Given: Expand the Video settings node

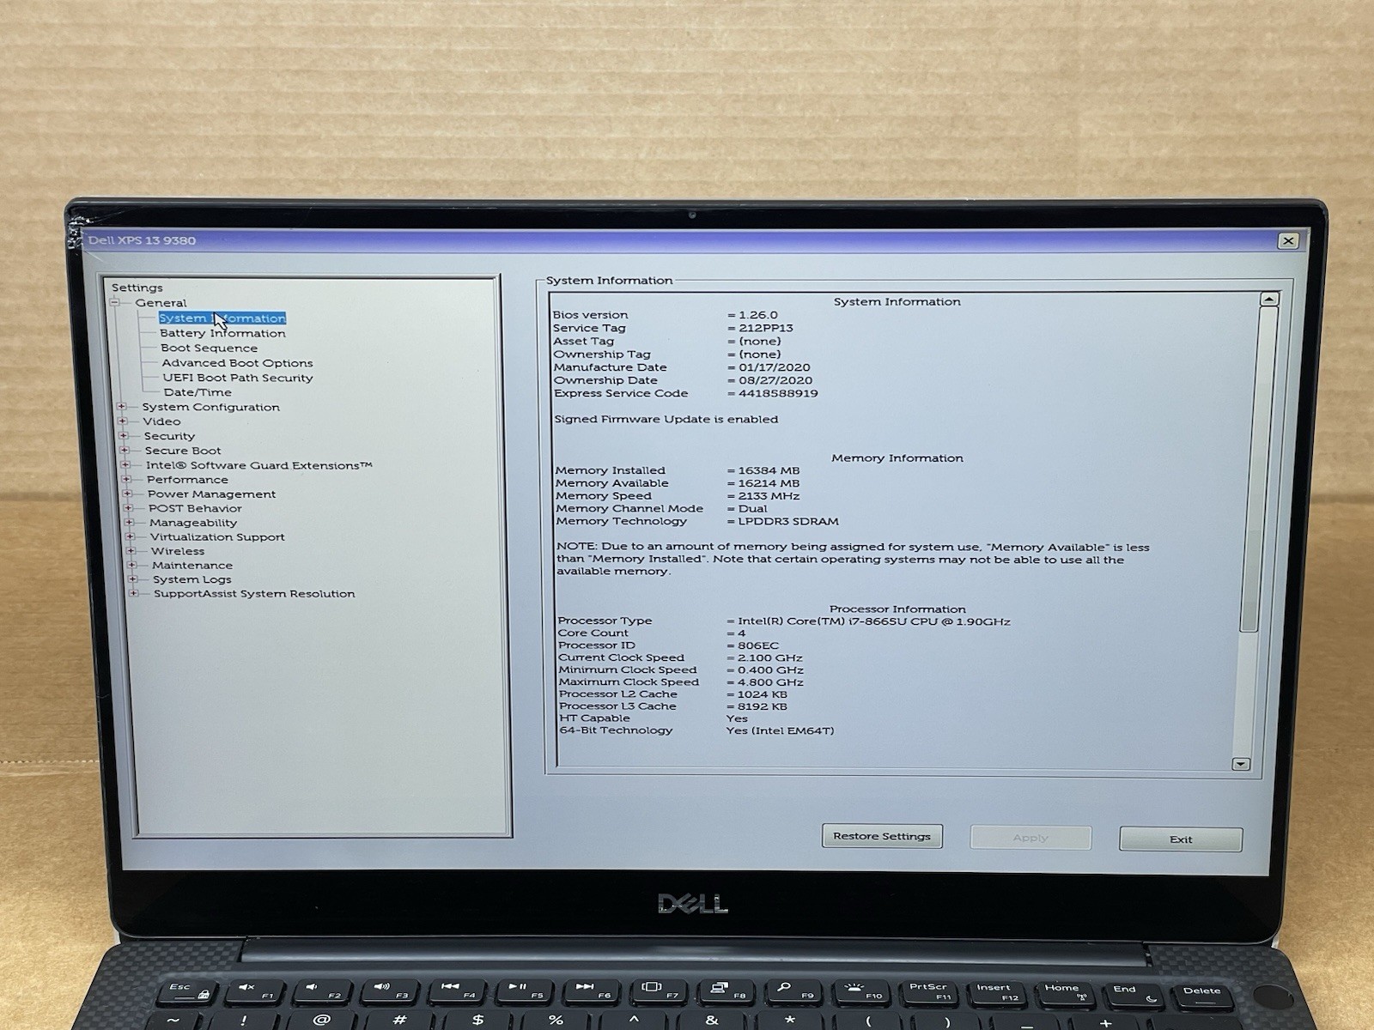Looking at the screenshot, I should click(122, 421).
